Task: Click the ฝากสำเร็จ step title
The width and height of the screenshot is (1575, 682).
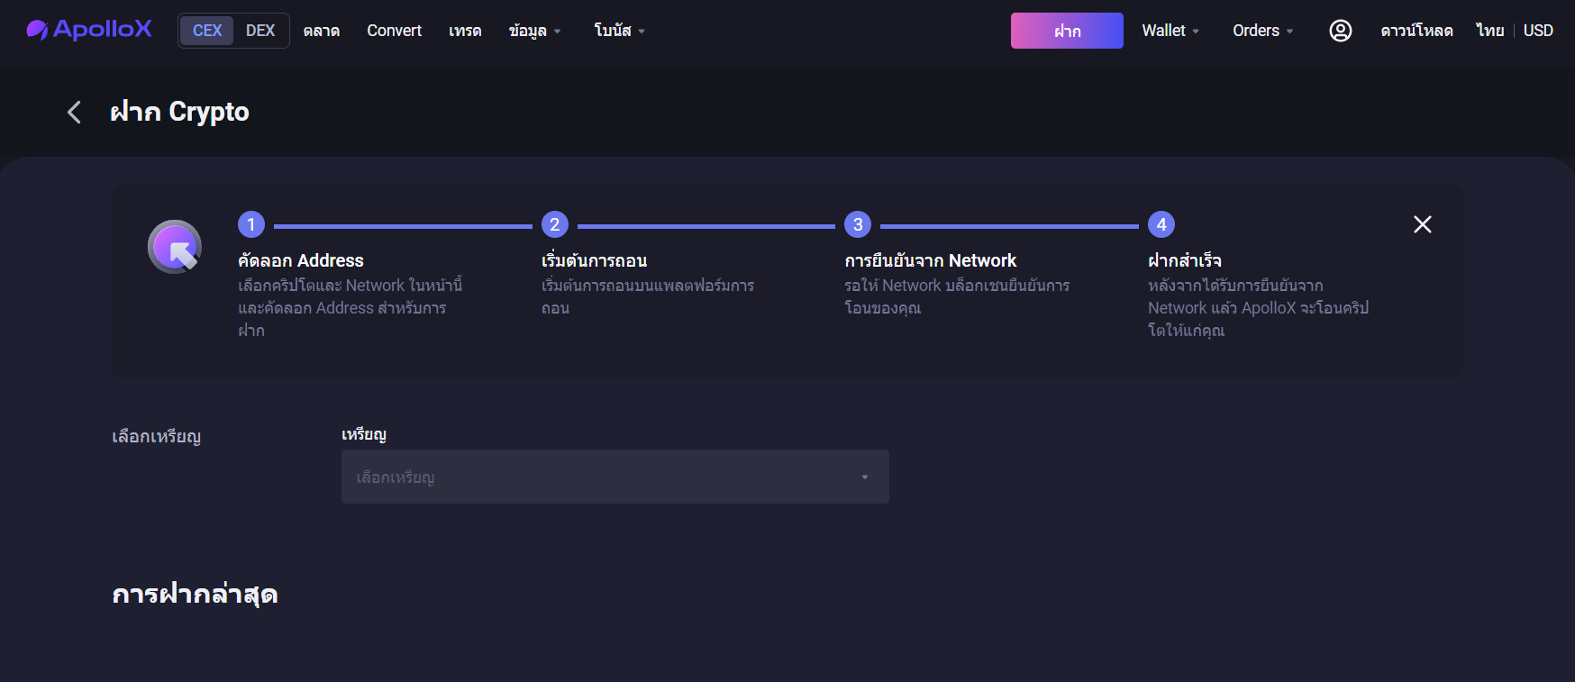Action: click(1185, 260)
